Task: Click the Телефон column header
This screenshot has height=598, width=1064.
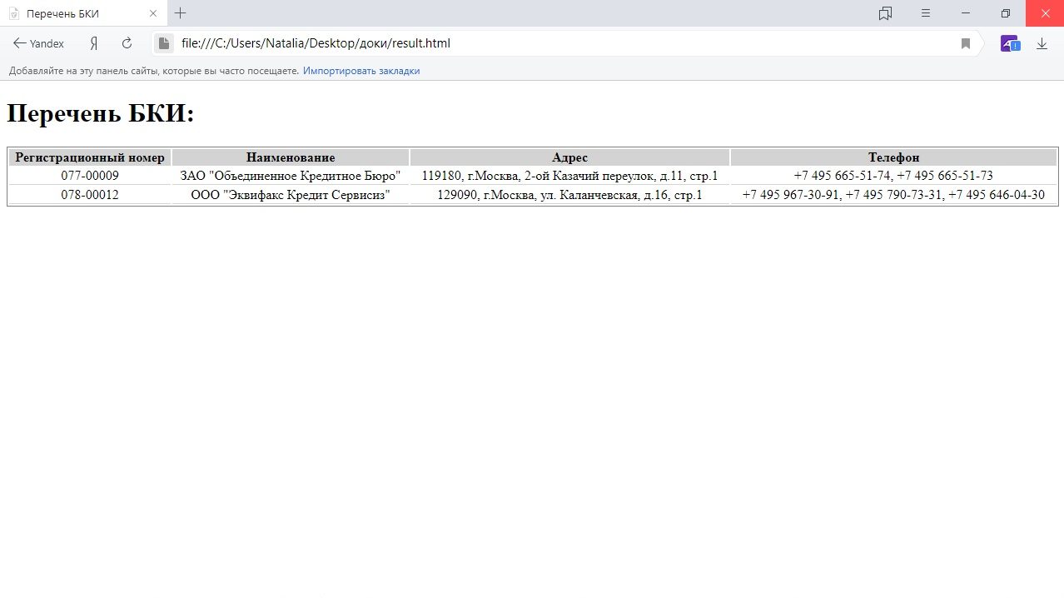Action: [x=893, y=157]
